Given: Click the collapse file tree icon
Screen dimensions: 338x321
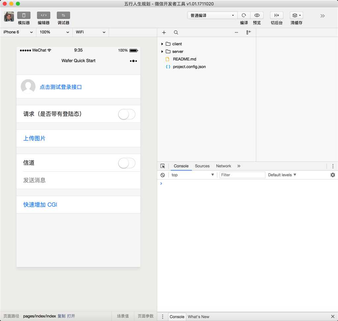Looking at the screenshot, I should point(249,32).
